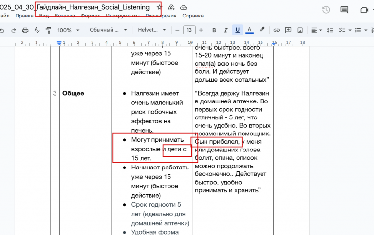Toggle italic formatting

[225, 30]
